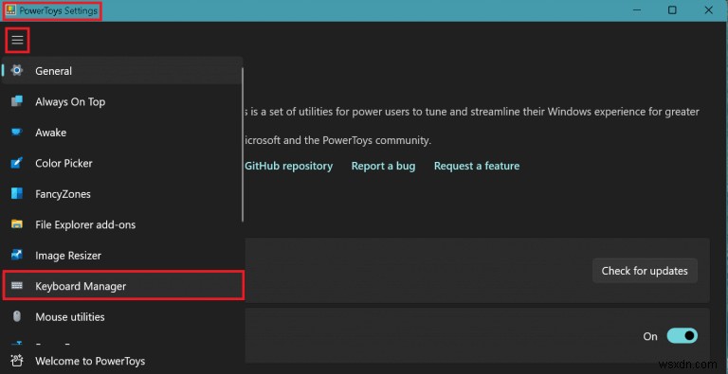Viewport: 728px width, 374px height.
Task: Click the Keyboard Manager keyboard icon
Action: point(17,286)
